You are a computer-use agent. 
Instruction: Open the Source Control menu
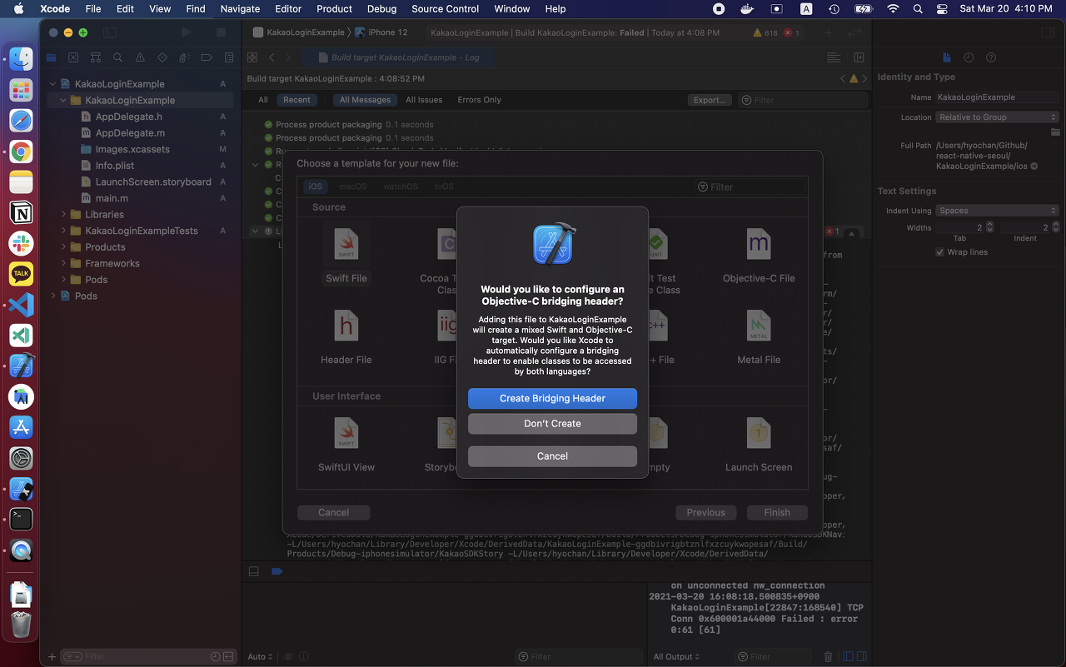click(445, 8)
